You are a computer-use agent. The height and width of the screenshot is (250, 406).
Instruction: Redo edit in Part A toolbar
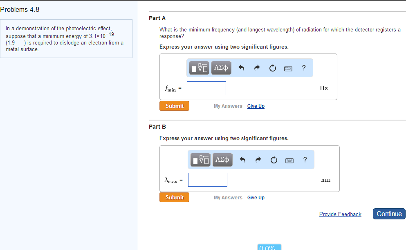tap(257, 68)
